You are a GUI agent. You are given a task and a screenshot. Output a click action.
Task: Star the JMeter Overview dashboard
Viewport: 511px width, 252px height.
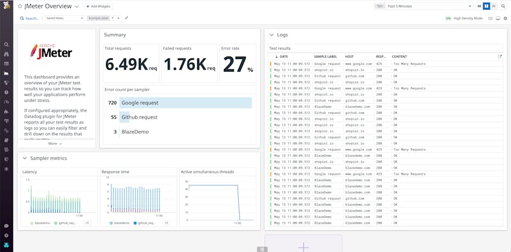click(x=20, y=6)
